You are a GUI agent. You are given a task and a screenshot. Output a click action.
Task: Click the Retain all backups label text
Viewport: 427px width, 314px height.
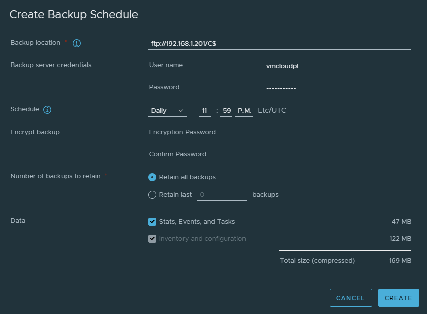(187, 177)
